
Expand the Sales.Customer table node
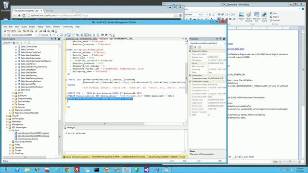[16, 49]
